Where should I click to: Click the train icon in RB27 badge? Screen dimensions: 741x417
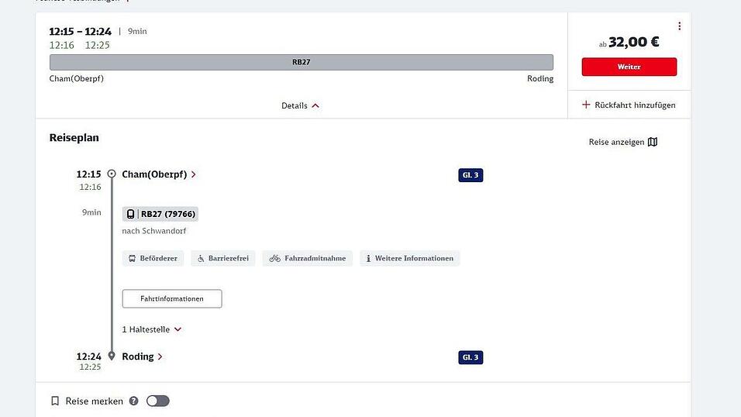(130, 214)
